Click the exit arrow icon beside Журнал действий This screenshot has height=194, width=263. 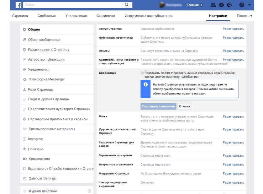point(89,191)
